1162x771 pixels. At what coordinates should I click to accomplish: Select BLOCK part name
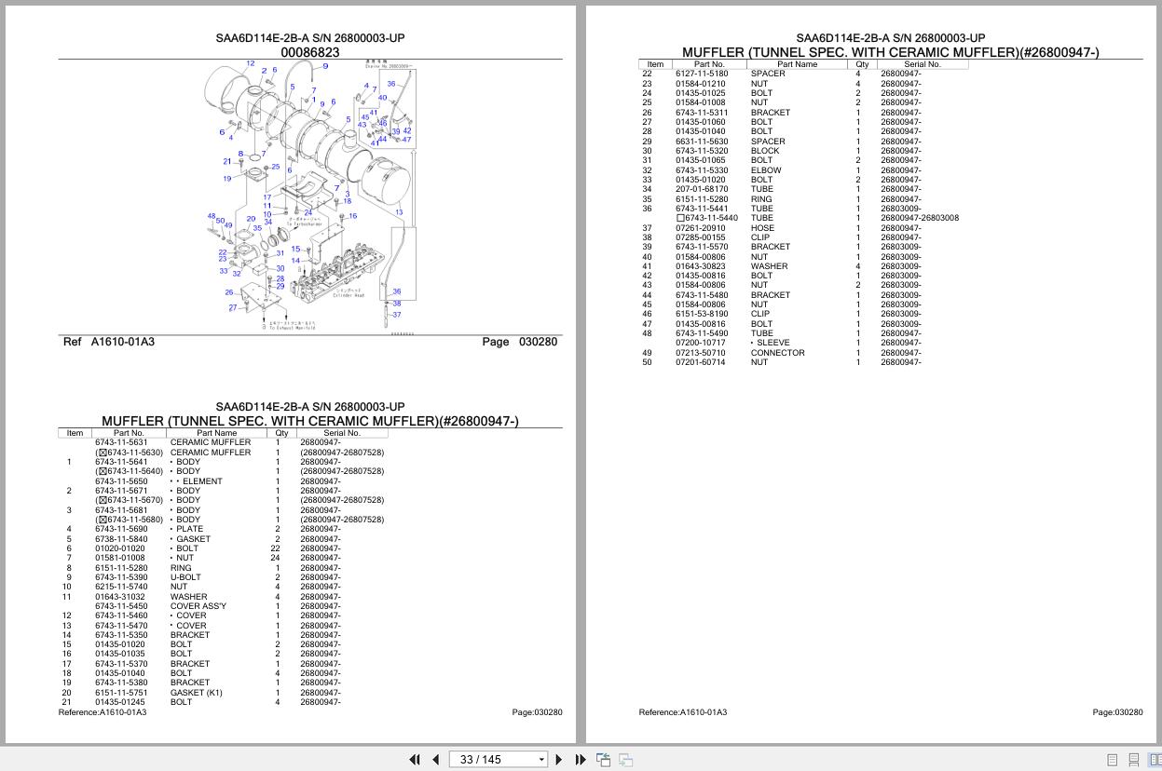765,151
